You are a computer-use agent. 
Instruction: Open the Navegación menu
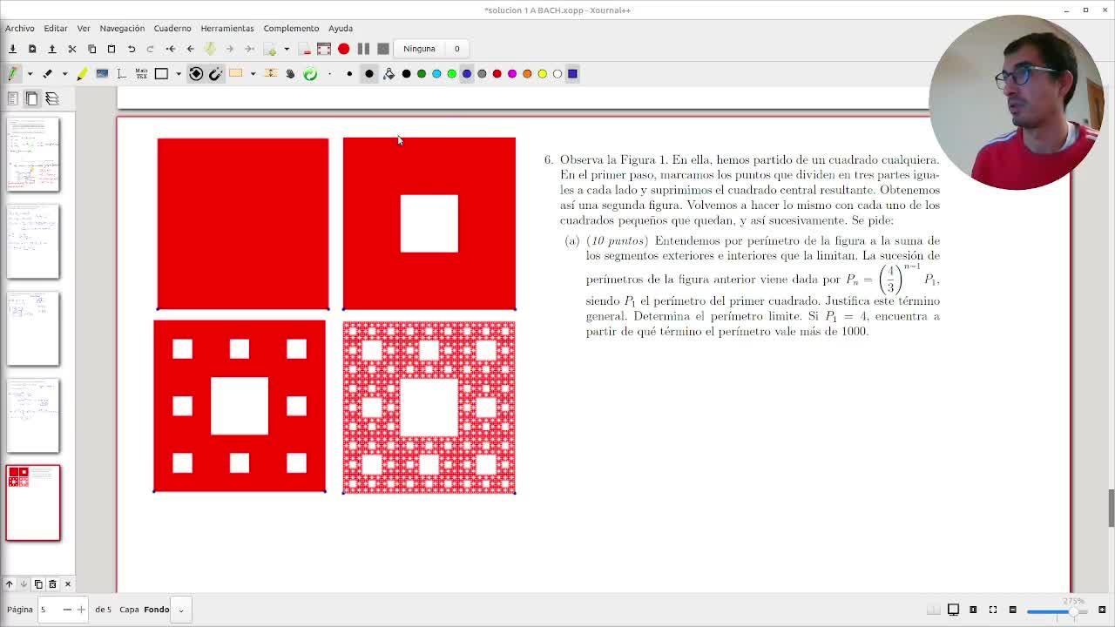pyautogui.click(x=122, y=28)
